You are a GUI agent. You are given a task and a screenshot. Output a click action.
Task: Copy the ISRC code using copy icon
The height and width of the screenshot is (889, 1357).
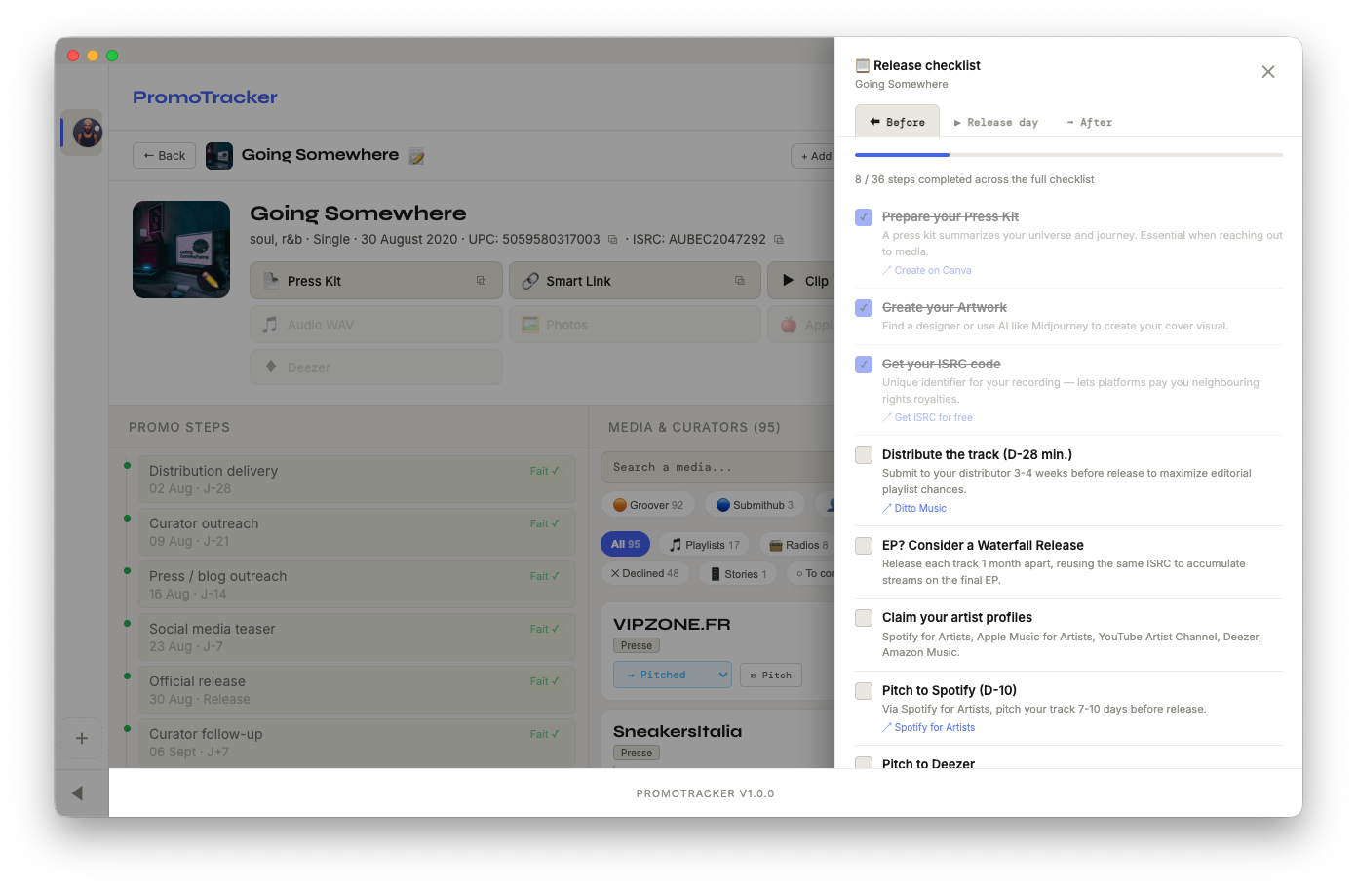point(779,240)
